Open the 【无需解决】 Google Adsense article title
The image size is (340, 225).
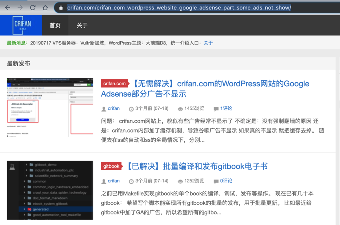(x=205, y=89)
